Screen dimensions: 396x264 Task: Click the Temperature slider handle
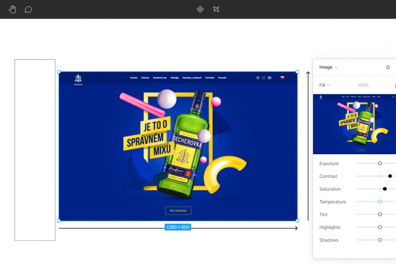(379, 202)
